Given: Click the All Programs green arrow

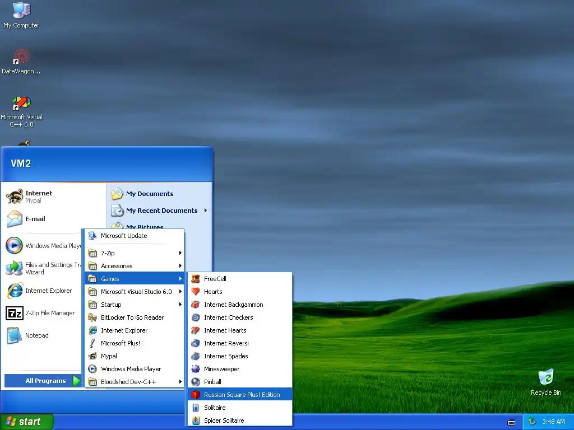Looking at the screenshot, I should click(x=76, y=381).
